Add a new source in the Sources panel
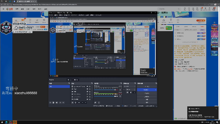The height and width of the screenshot is (124, 220). point(72,103)
